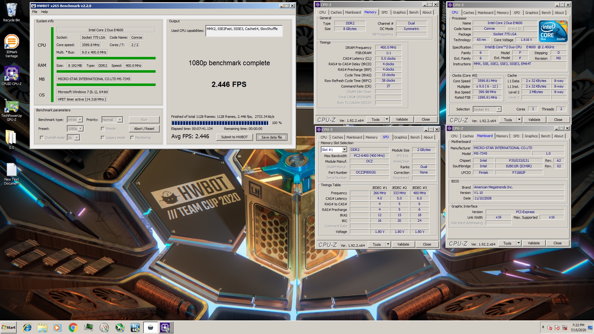Viewport: 594px width, 334px height.
Task: Select the New Text Document file icon
Action: tap(11, 174)
